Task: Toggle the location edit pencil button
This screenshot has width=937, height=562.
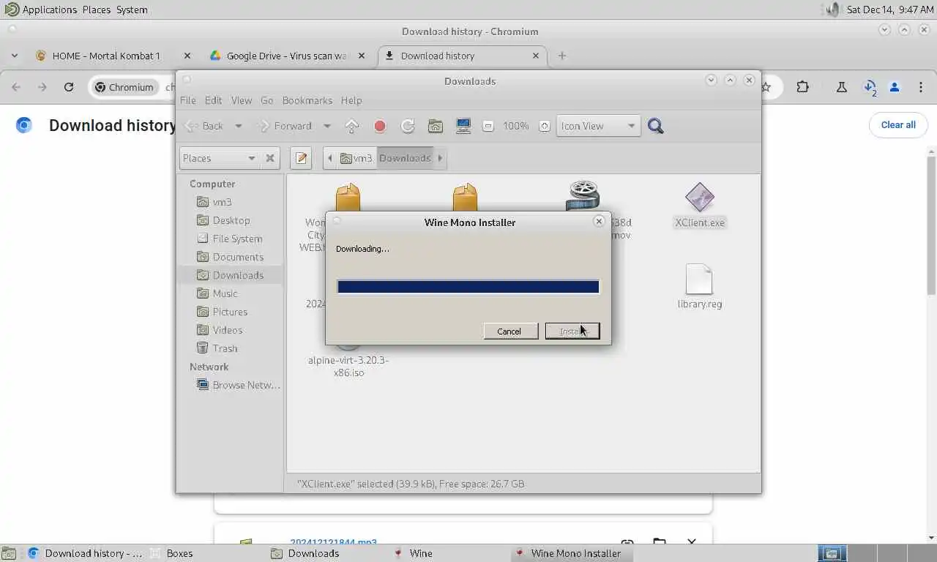Action: point(301,158)
